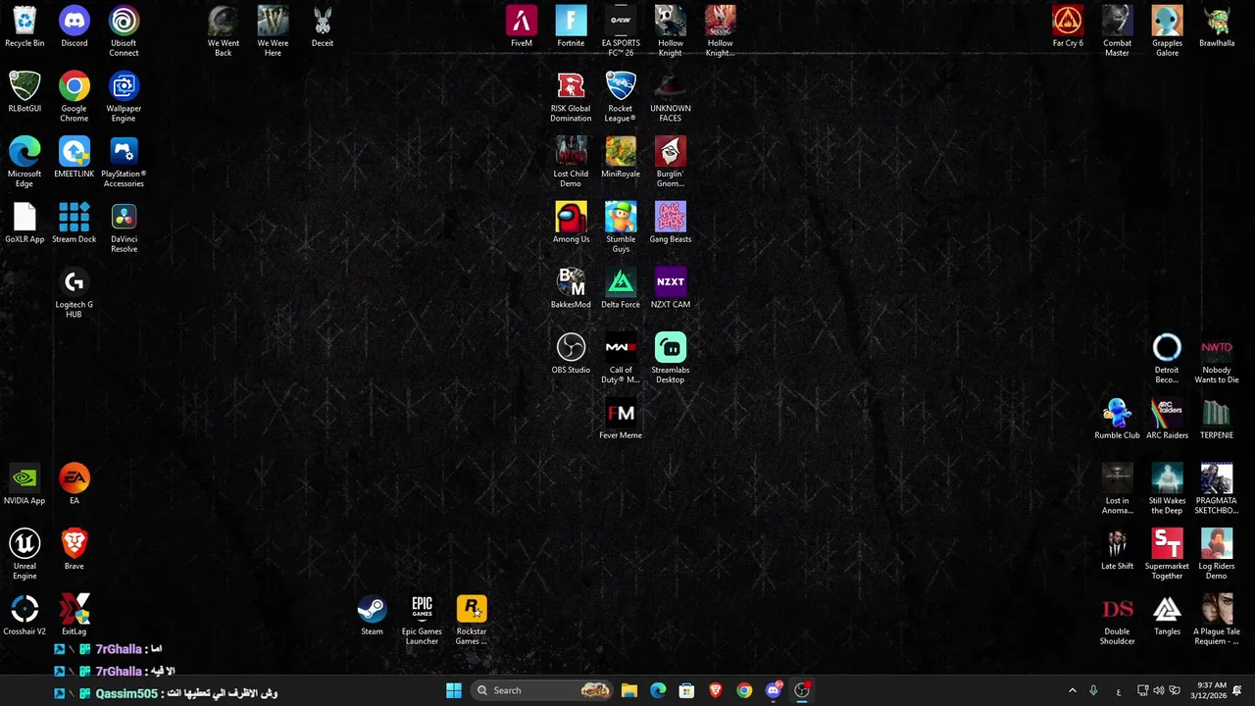
Task: Select the Logitech G HUB icon
Action: click(x=75, y=293)
